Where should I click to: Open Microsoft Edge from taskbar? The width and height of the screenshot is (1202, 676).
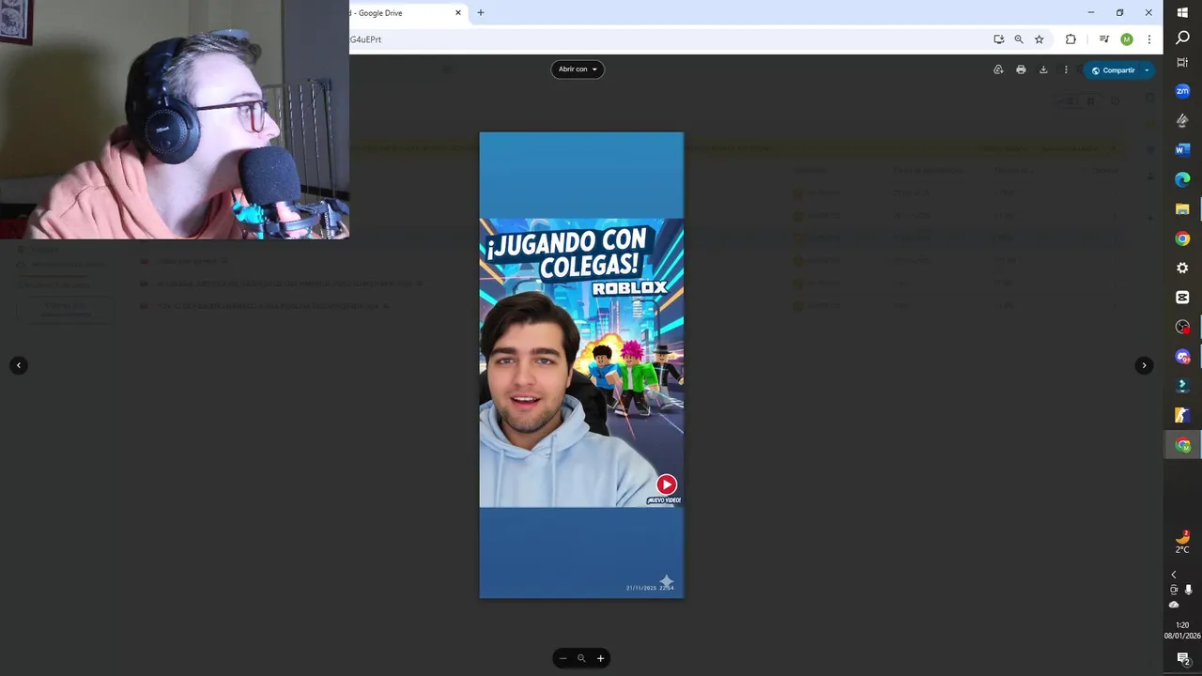click(1182, 179)
